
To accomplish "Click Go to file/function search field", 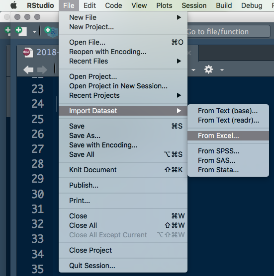I will [229, 32].
